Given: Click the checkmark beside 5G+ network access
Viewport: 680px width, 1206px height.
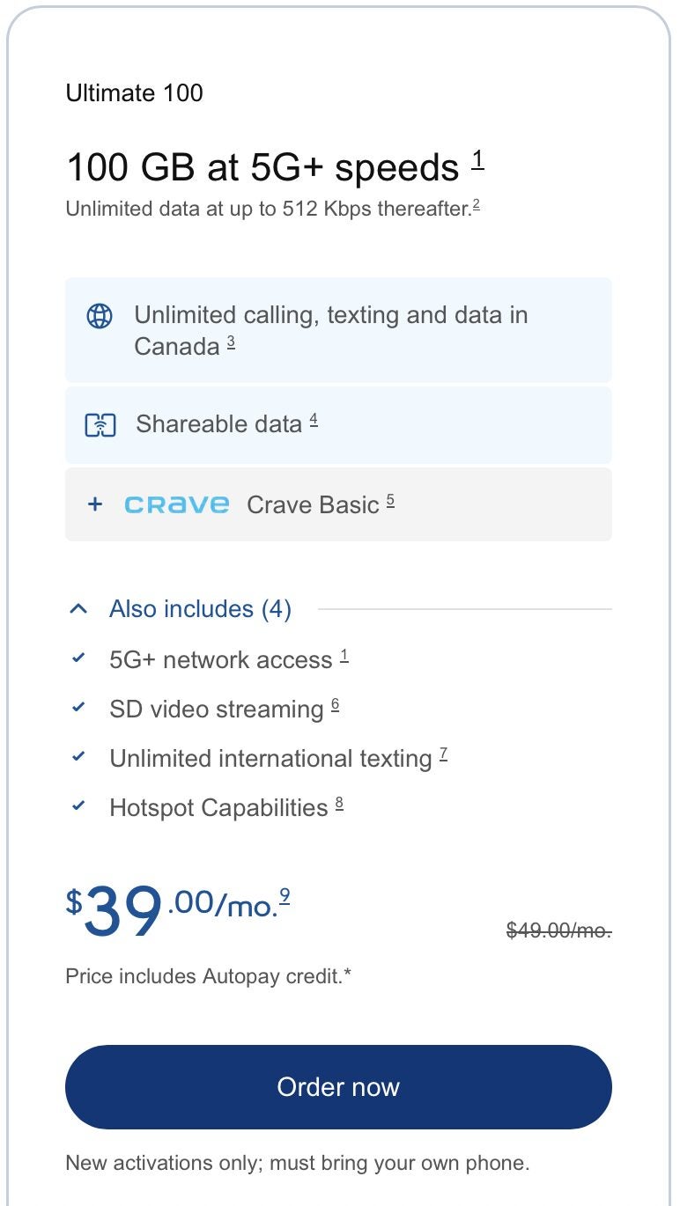Looking at the screenshot, I should [80, 658].
